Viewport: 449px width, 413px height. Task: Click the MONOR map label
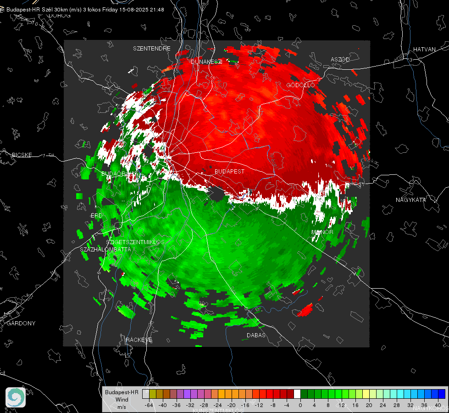pyautogui.click(x=322, y=232)
